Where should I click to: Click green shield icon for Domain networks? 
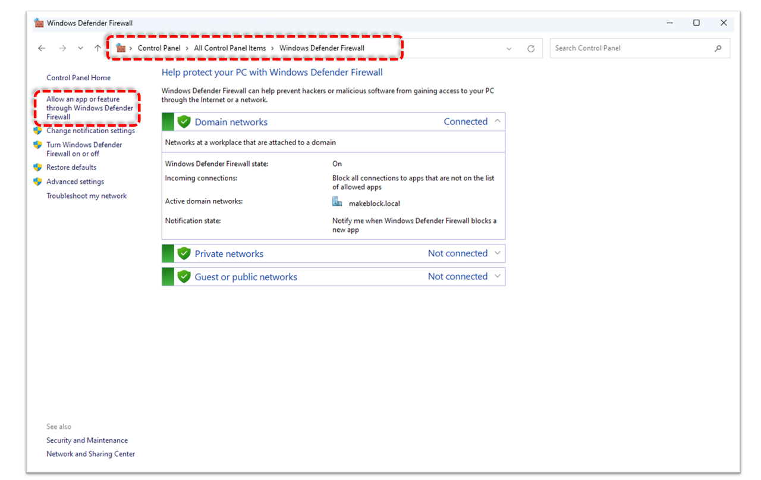coord(184,122)
